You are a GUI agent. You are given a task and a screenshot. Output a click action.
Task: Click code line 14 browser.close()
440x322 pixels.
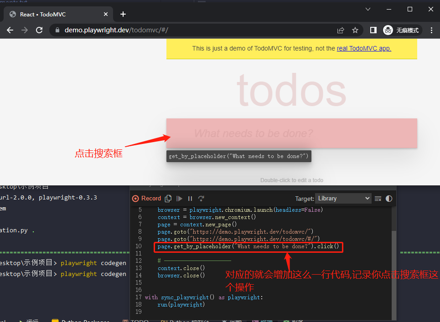click(181, 276)
